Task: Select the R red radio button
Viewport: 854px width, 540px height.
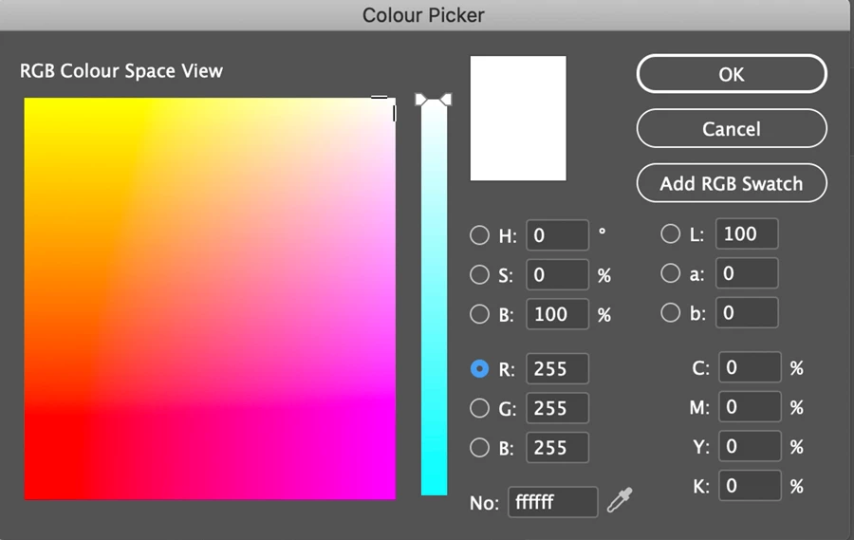Action: (480, 369)
